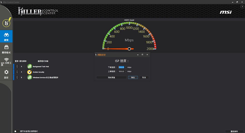Image resolution: width=245 pixels, height=133 pixels.
Task: Click Killer icon in main title bar
Action: [x=1, y=2]
